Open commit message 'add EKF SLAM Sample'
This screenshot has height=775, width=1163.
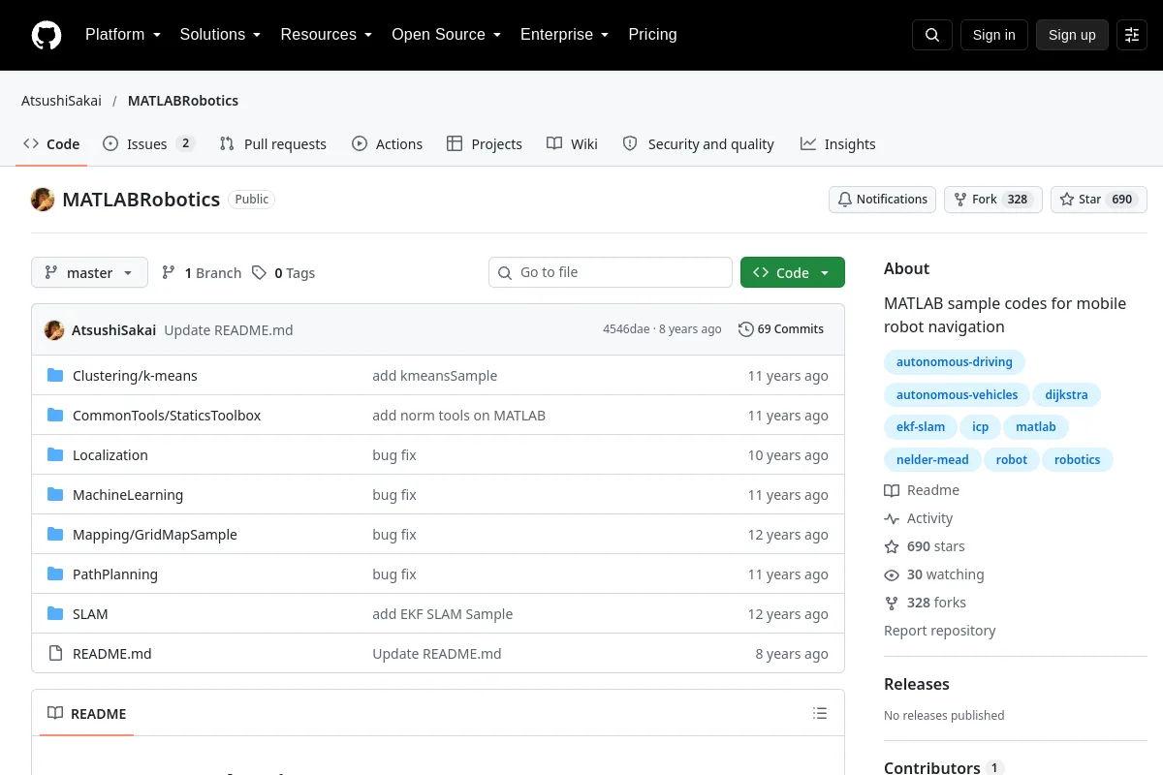(x=443, y=614)
